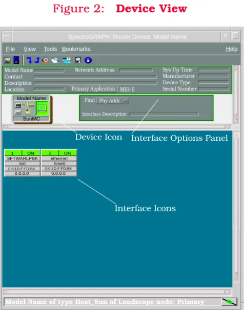Click the Model Name label on device icon
This screenshot has height=310, width=244.
[x=31, y=98]
